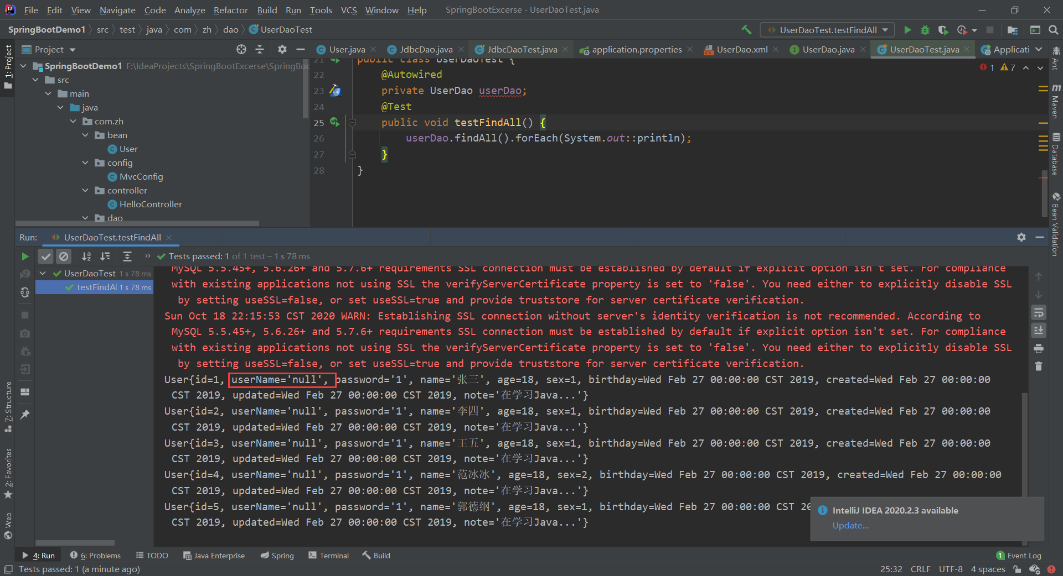
Task: Select testFindAll result in test tree
Action: pos(94,287)
